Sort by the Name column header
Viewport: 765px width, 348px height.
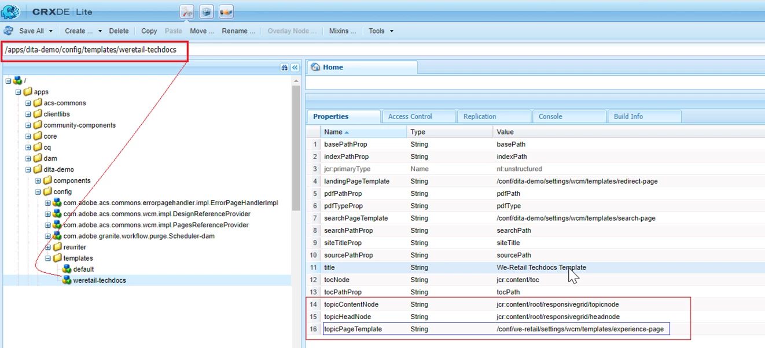363,132
